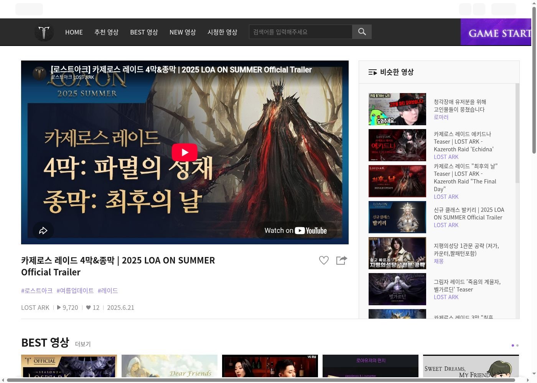The width and height of the screenshot is (537, 383).
Task: Open the 최후의 날 Teaser thumbnail
Action: click(397, 181)
